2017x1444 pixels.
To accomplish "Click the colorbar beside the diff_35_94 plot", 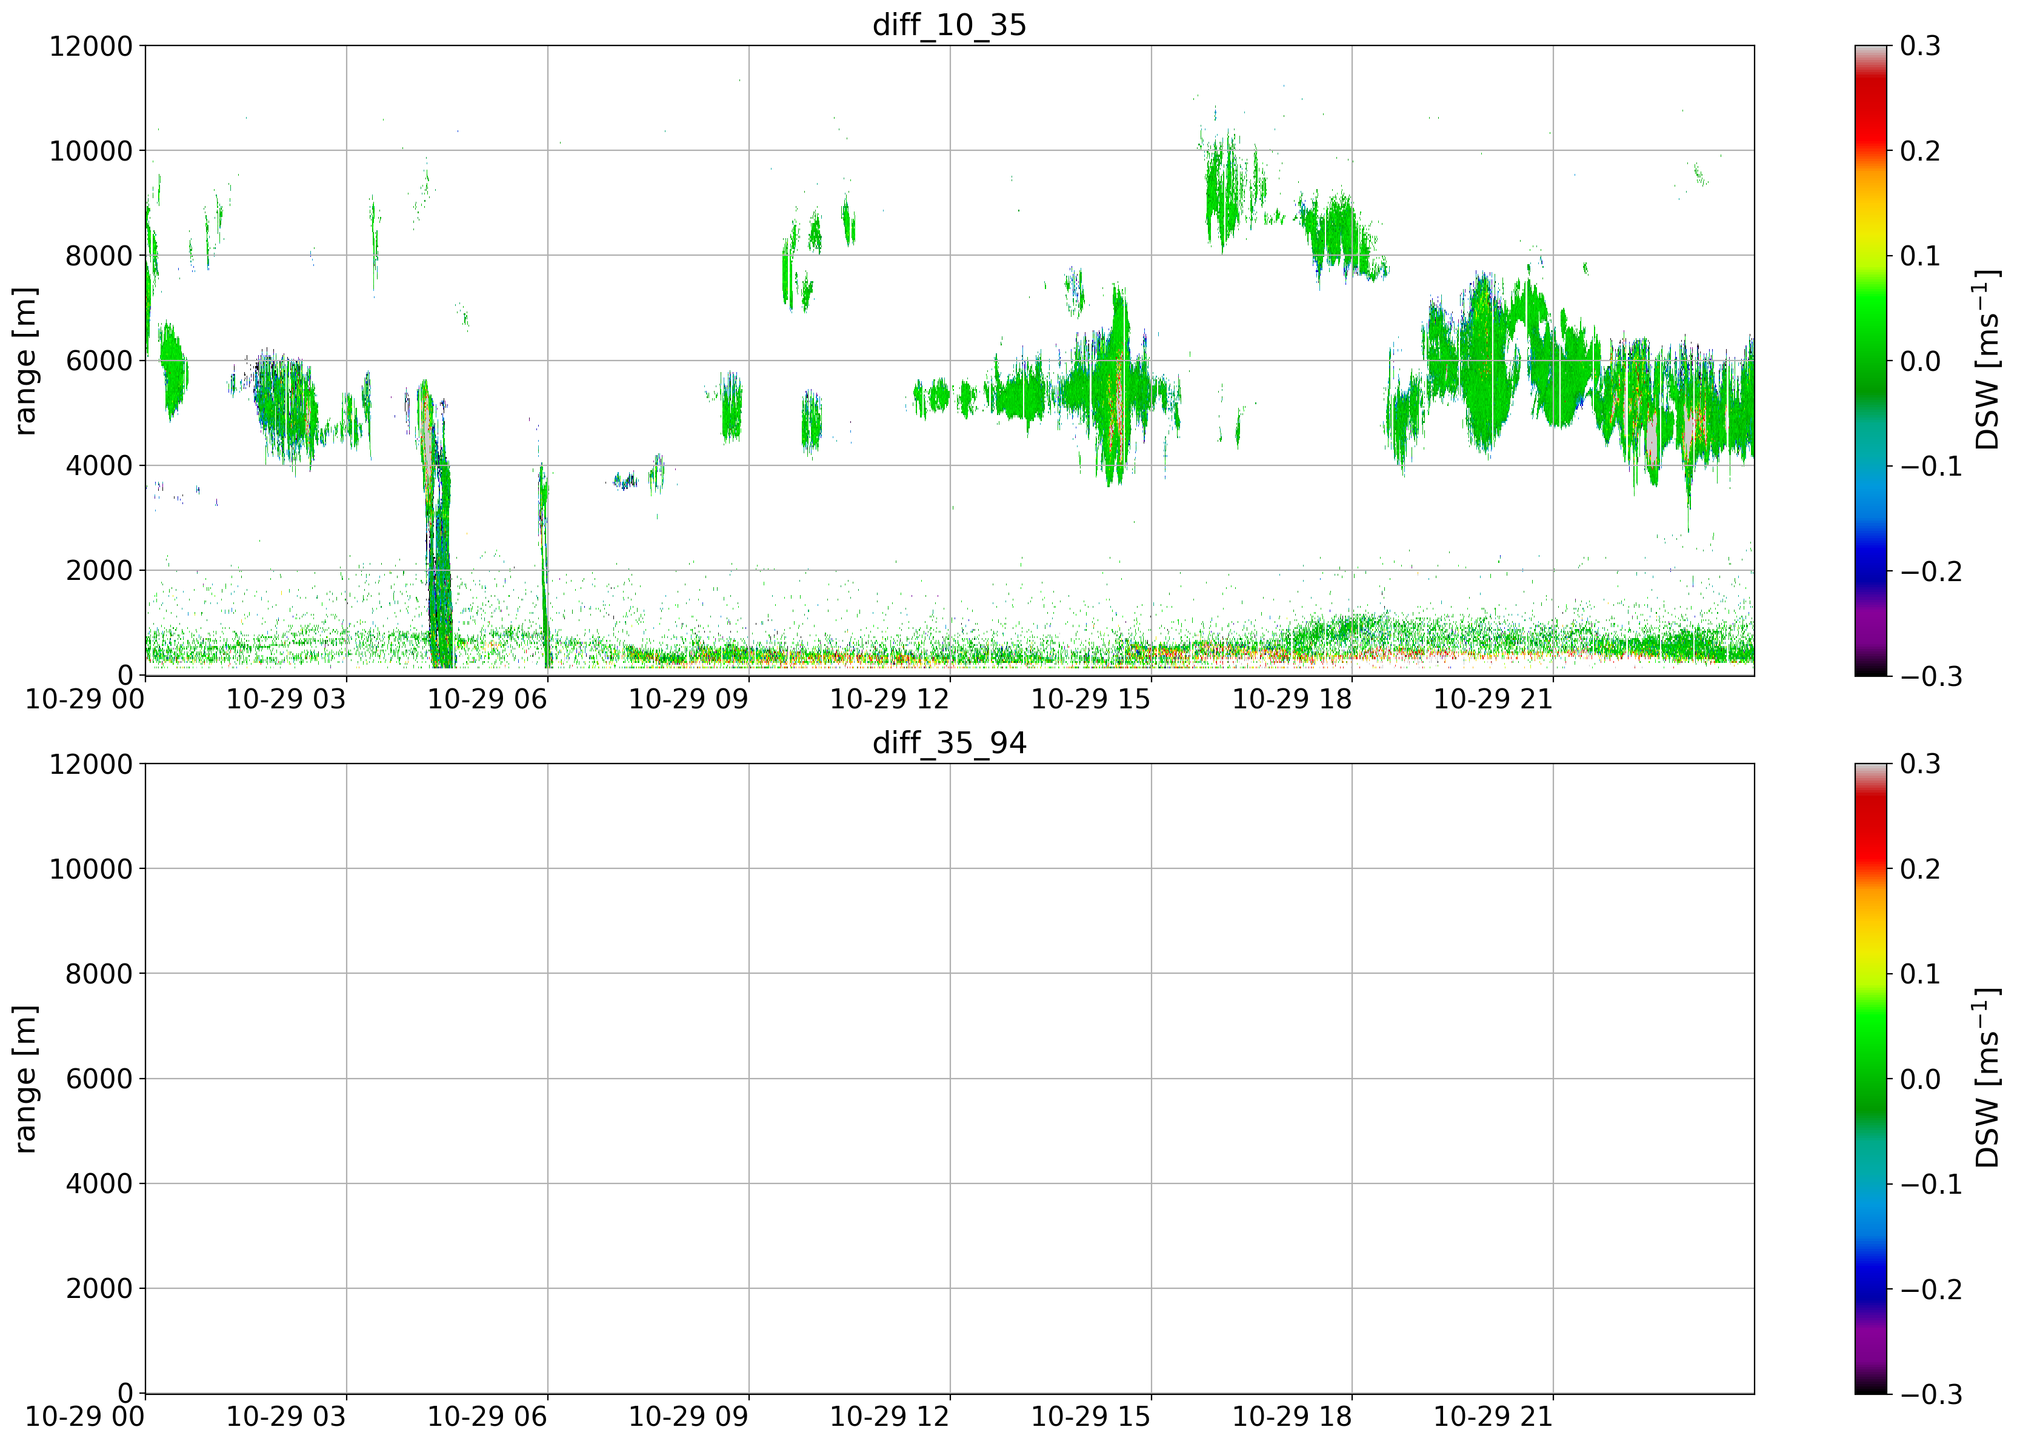I will point(1870,1079).
